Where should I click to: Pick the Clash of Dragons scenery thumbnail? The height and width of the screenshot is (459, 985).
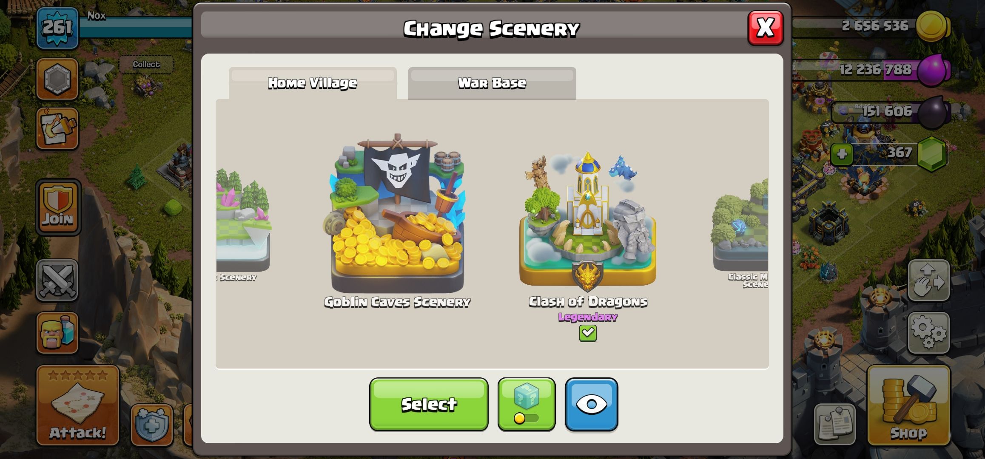588,221
